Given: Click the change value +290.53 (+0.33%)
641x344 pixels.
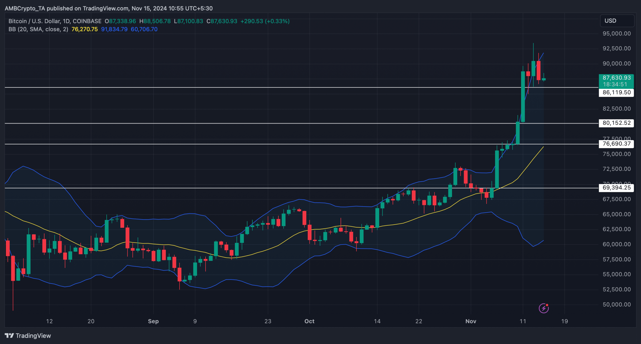Looking at the screenshot, I should coord(265,21).
